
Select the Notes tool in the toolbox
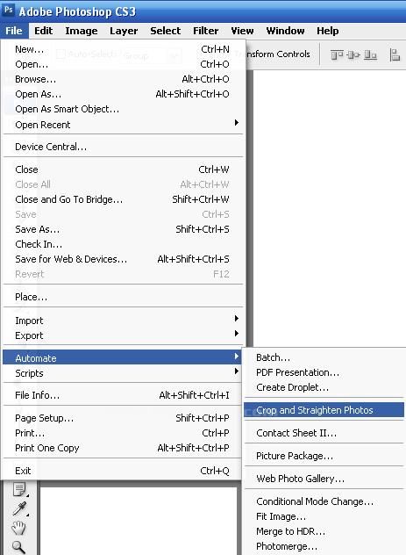19,489
